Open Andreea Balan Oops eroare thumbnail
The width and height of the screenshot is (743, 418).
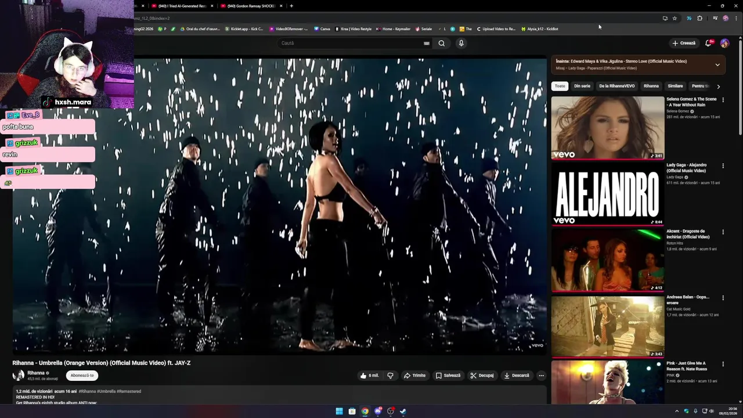click(x=608, y=326)
